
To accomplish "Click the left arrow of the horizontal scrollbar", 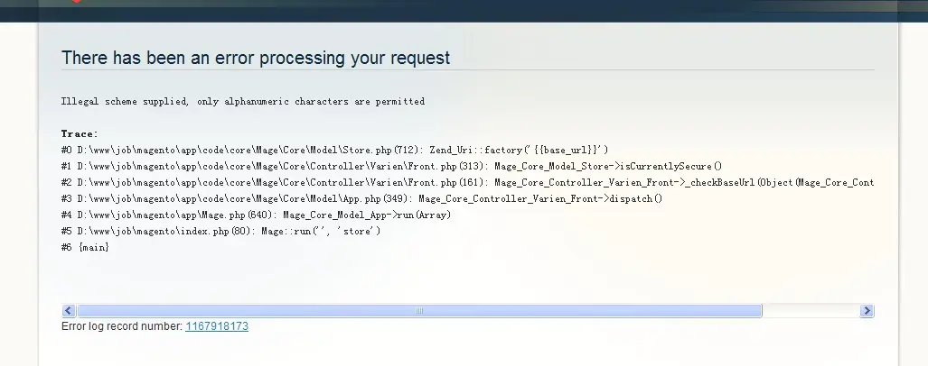I will pyautogui.click(x=69, y=310).
